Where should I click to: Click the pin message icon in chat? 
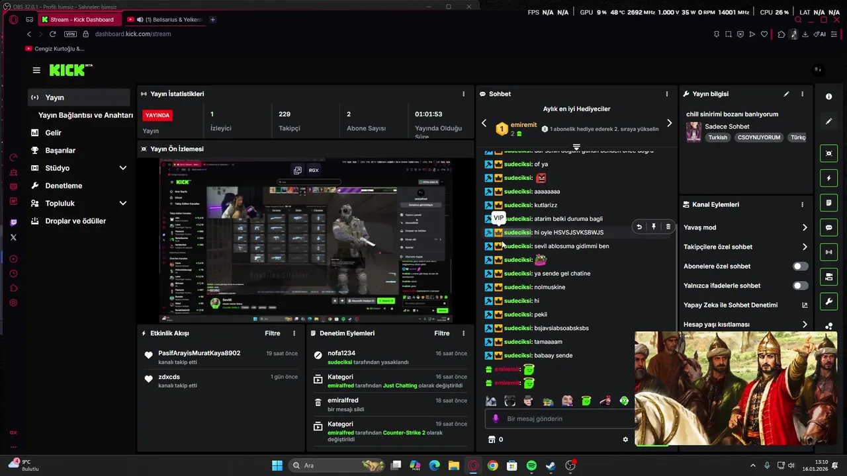[x=653, y=227]
